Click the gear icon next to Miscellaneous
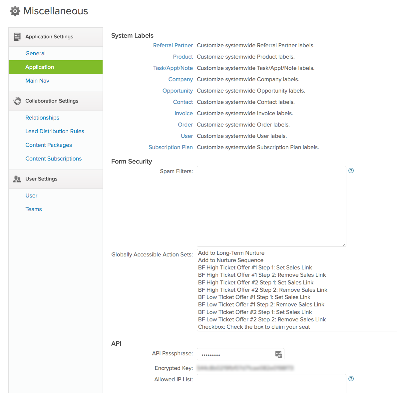397x393 pixels. [x=15, y=11]
